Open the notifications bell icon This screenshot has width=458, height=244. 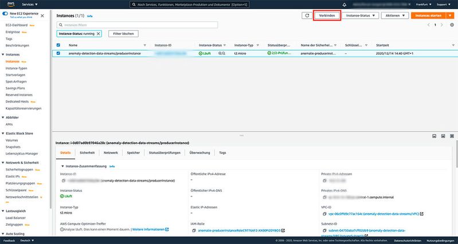point(345,5)
